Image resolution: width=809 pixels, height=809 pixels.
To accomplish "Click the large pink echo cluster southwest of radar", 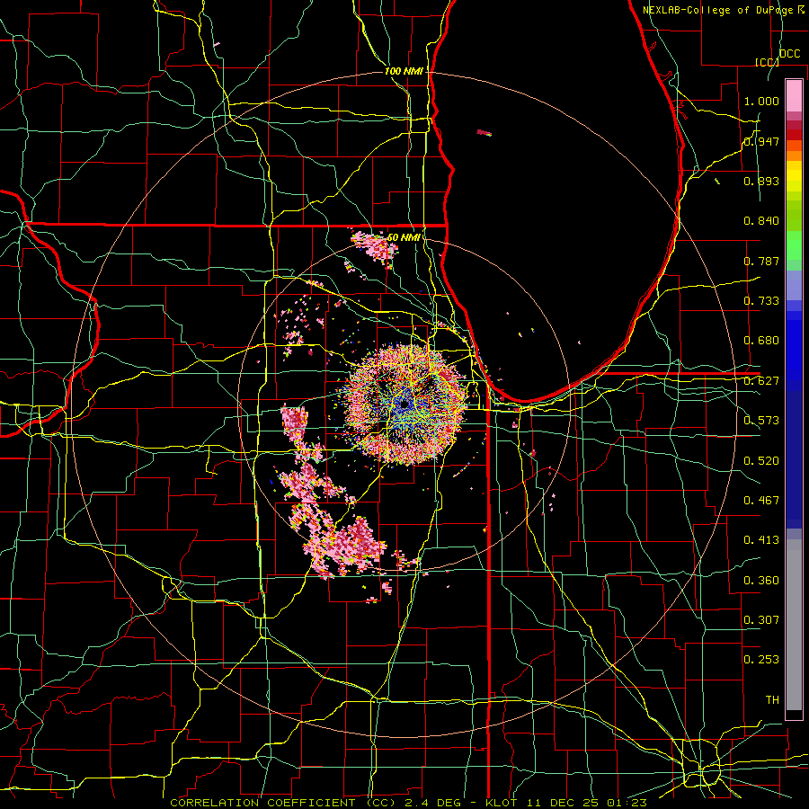I will tap(344, 547).
